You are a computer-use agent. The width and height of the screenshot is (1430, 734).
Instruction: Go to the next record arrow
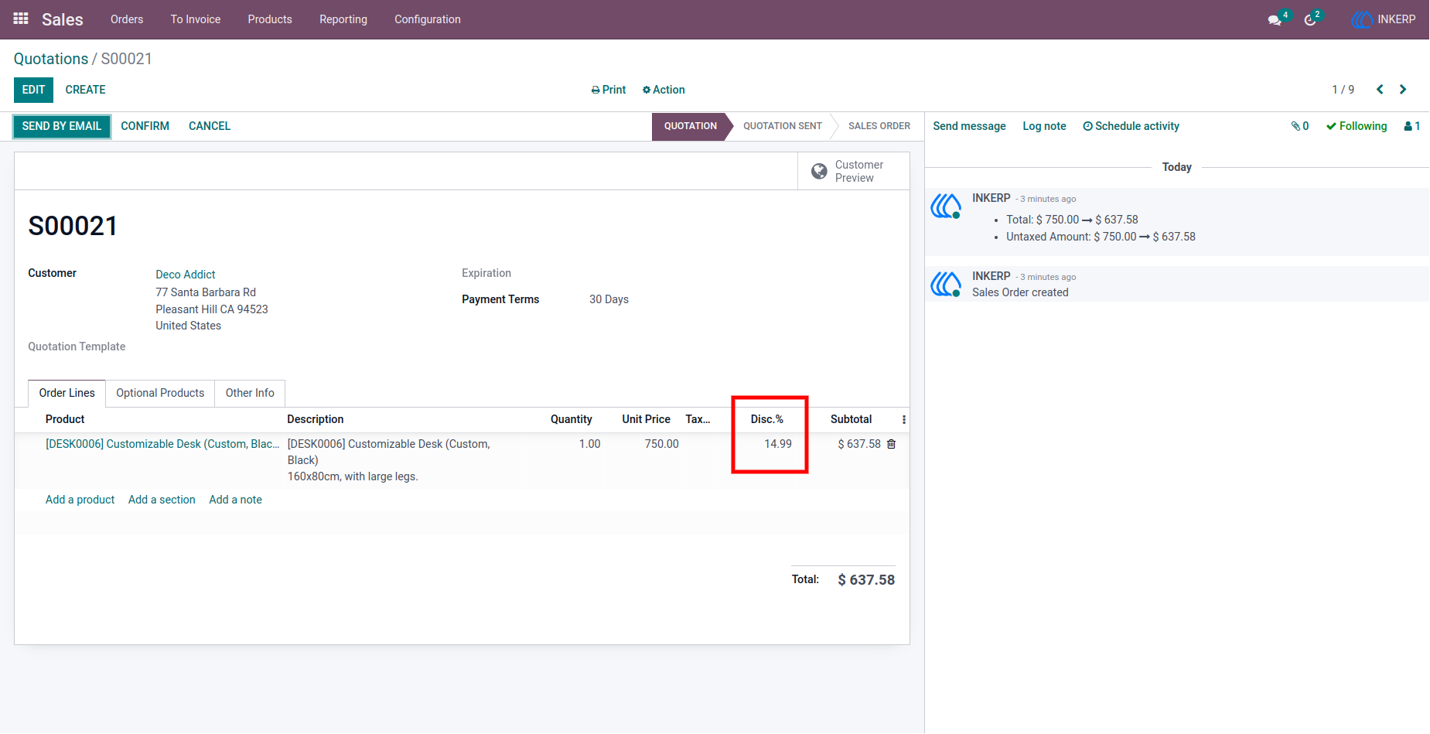tap(1403, 90)
